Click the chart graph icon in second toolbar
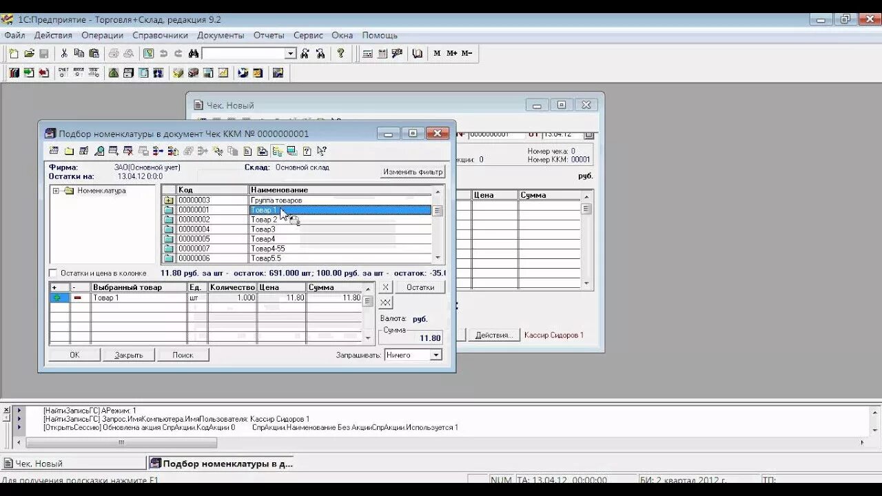 pyautogui.click(x=223, y=73)
